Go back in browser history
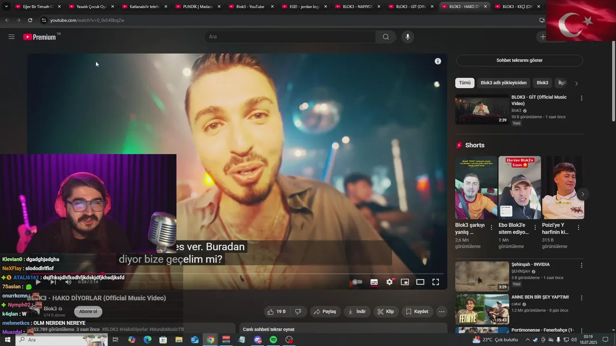The width and height of the screenshot is (616, 346). pyautogui.click(x=7, y=20)
